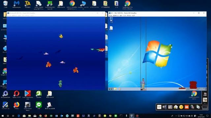
Task: Open Devices menu in Win7 VirtualBox window
Action: coord(129,15)
